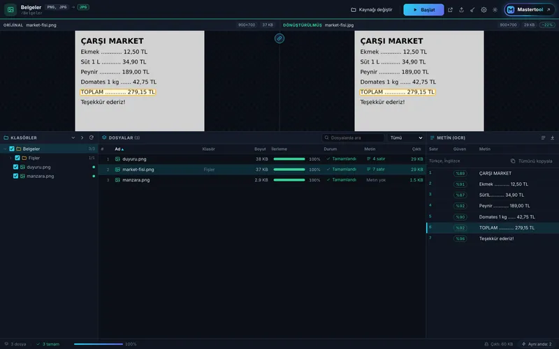This screenshot has height=349, width=559.
Task: Click the Aynı anda concurrency icon in status bar
Action: pos(523,344)
